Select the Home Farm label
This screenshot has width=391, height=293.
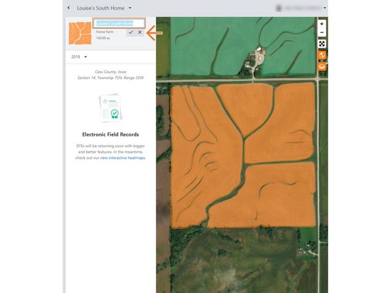click(104, 32)
